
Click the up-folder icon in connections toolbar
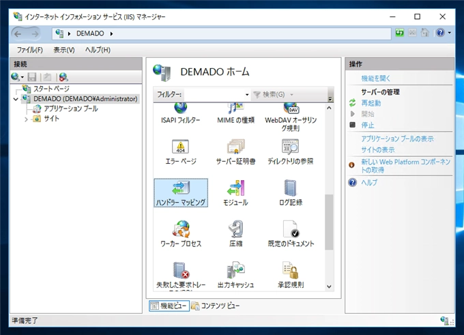[x=47, y=77]
